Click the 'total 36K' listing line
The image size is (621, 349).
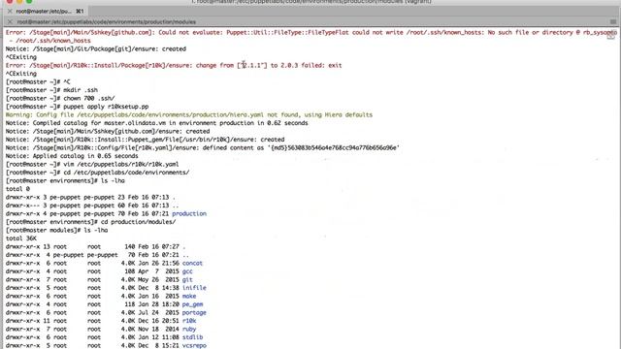pyautogui.click(x=21, y=238)
